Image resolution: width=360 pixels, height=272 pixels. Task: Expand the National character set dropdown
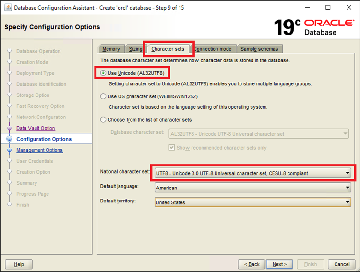click(253, 173)
